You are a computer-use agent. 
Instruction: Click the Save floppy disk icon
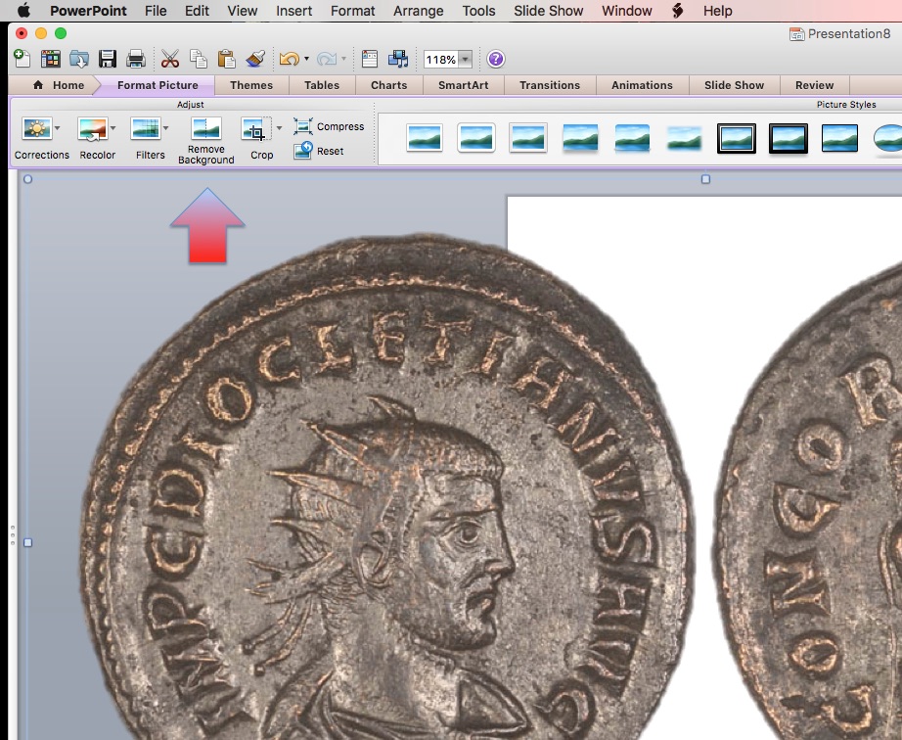coord(108,60)
